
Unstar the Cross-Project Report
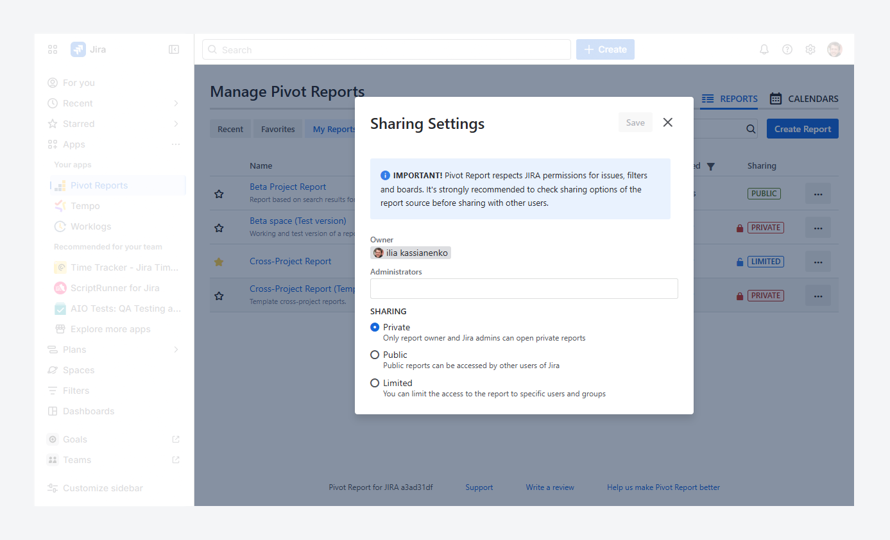[x=219, y=262]
